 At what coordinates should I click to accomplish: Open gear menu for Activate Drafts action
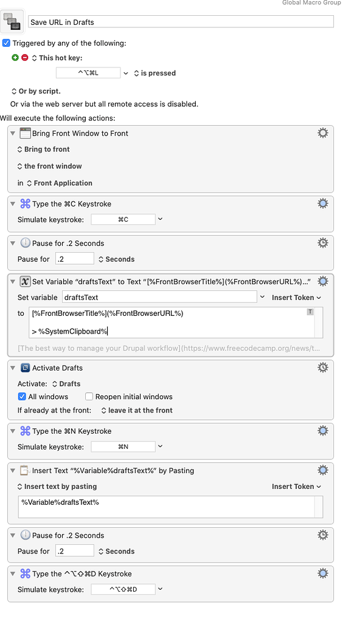click(323, 367)
